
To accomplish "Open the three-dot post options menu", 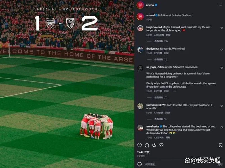I will pyautogui.click(x=220, y=5).
